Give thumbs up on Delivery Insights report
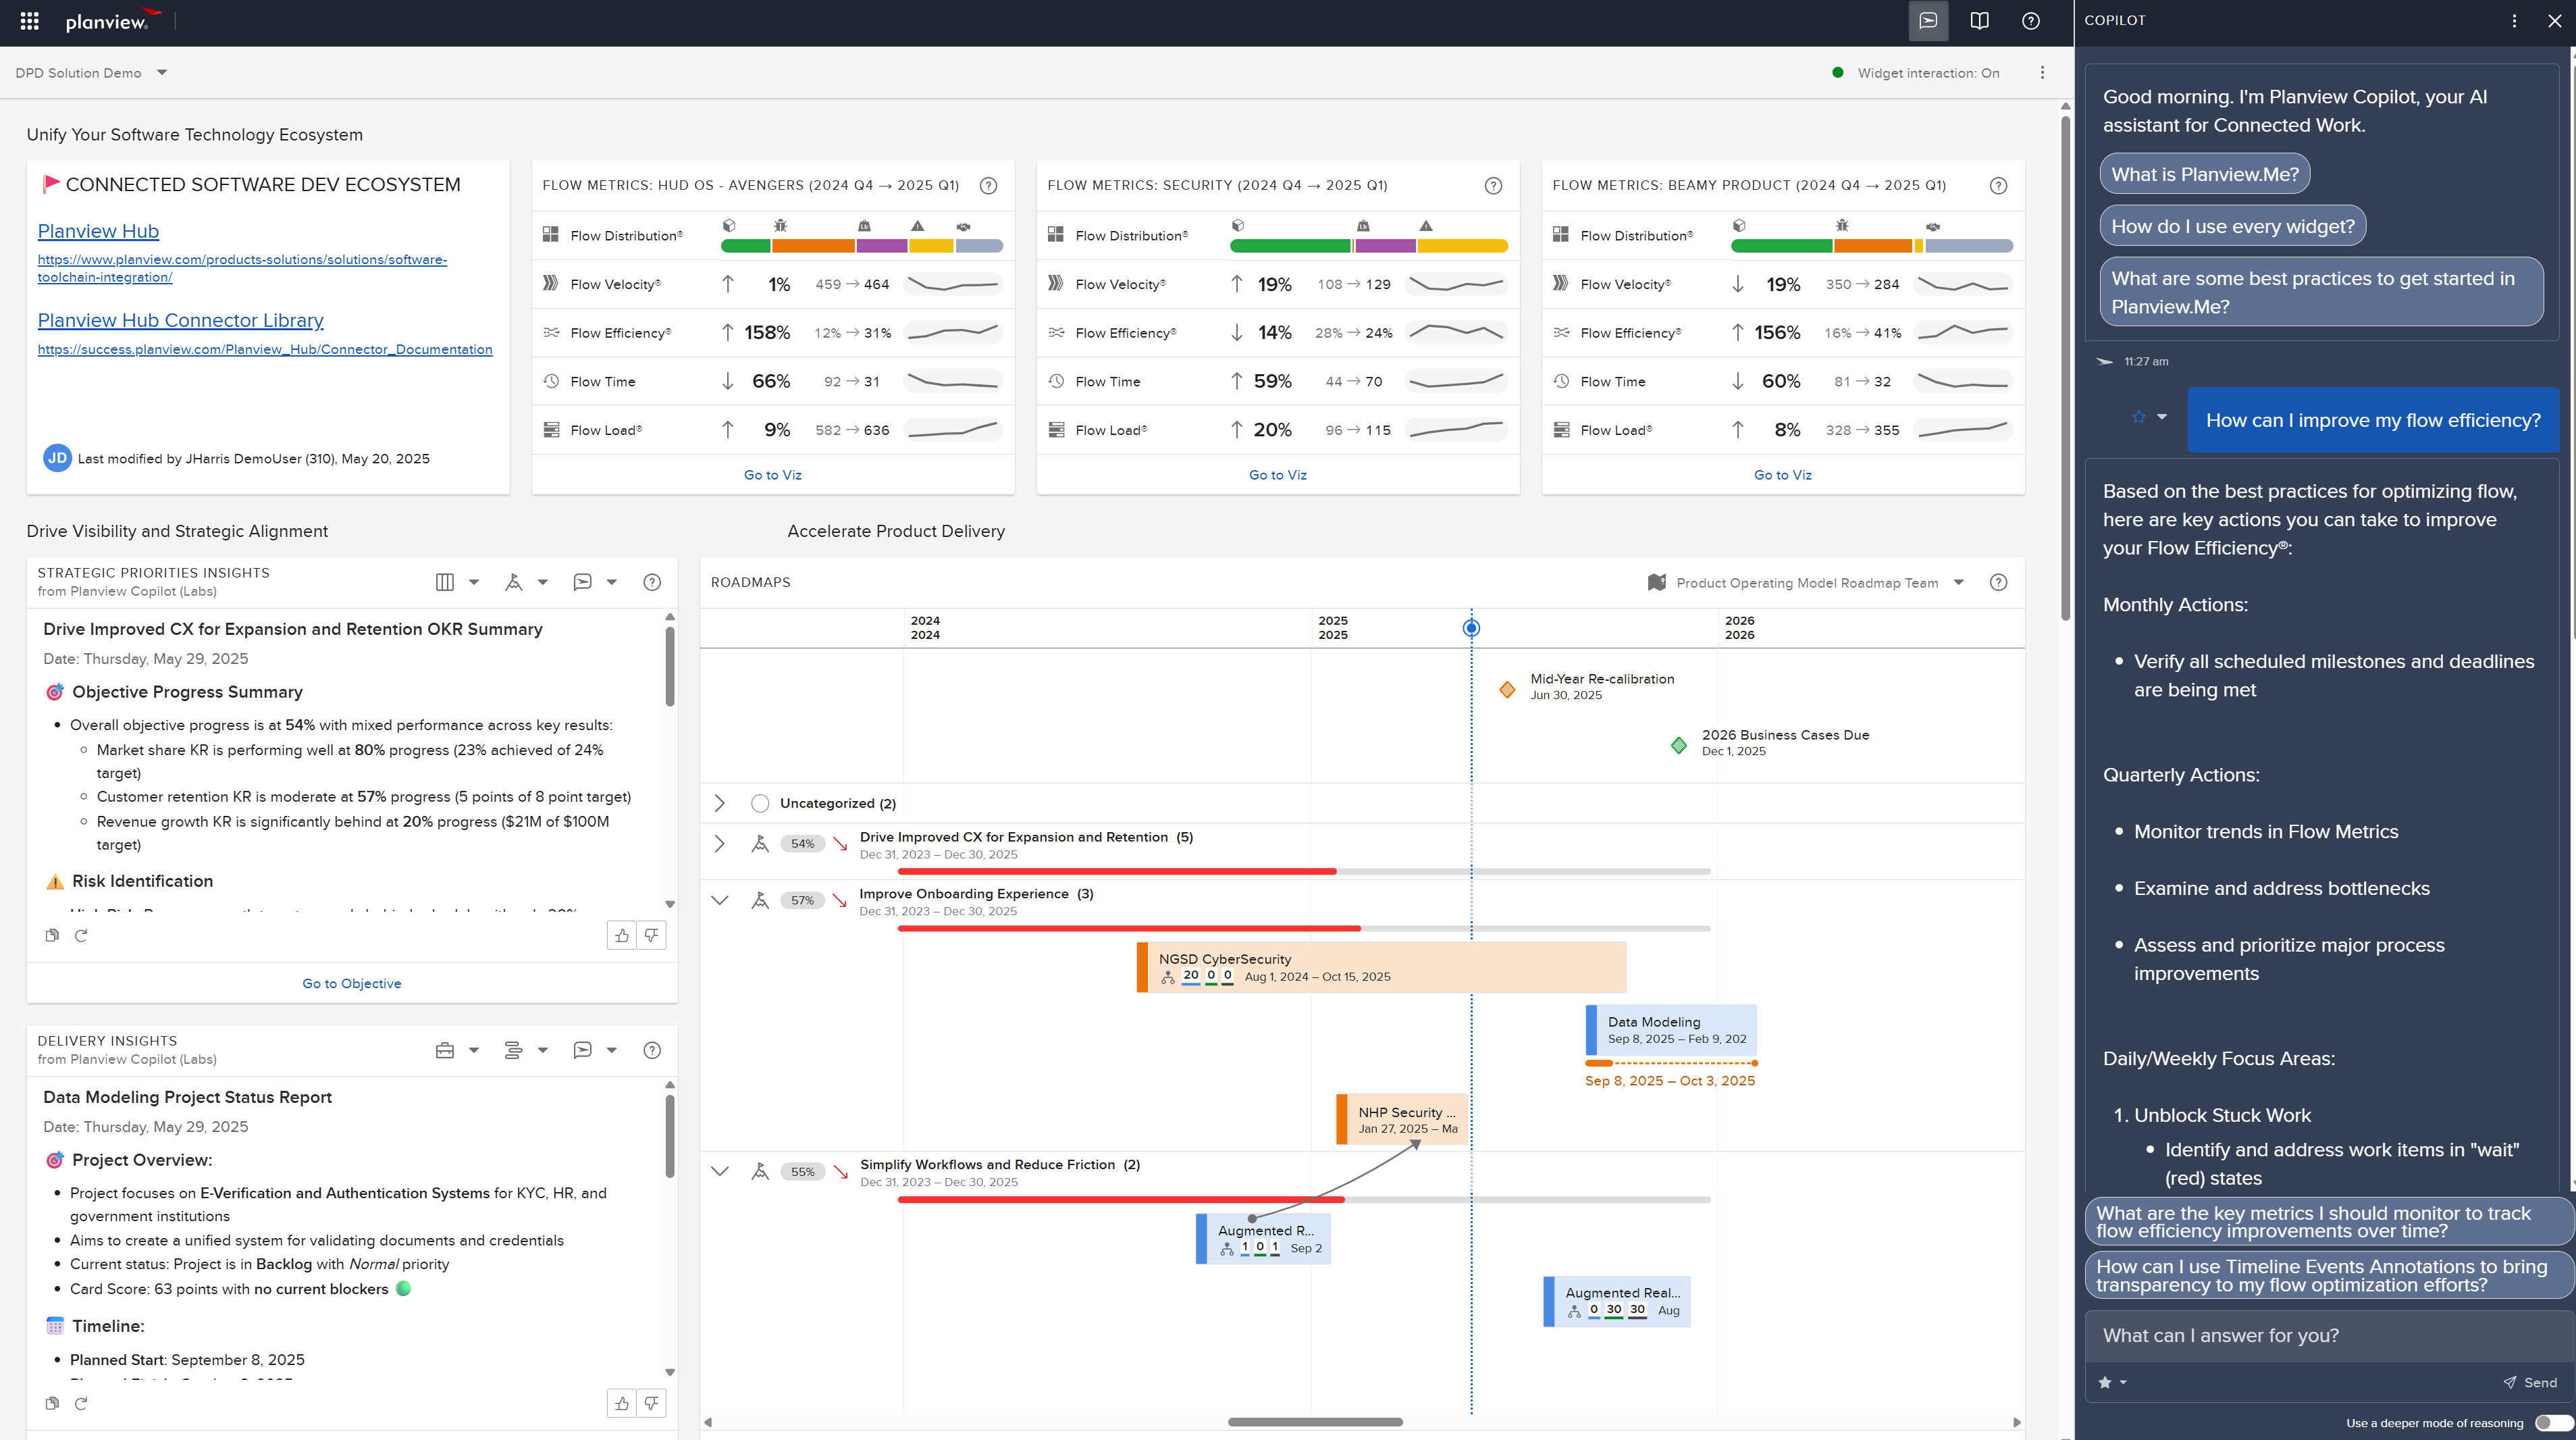 622,1403
